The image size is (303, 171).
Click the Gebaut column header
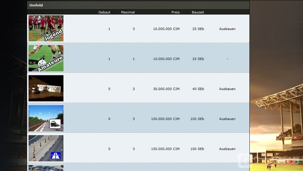coord(104,12)
